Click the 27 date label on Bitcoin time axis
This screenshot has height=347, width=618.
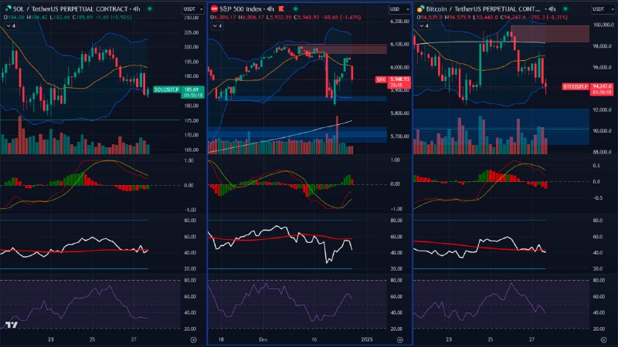[531, 339]
